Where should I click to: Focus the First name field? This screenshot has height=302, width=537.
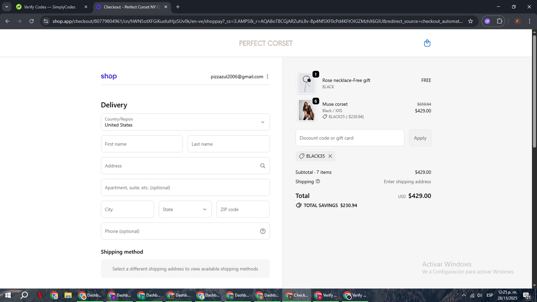pos(142,144)
